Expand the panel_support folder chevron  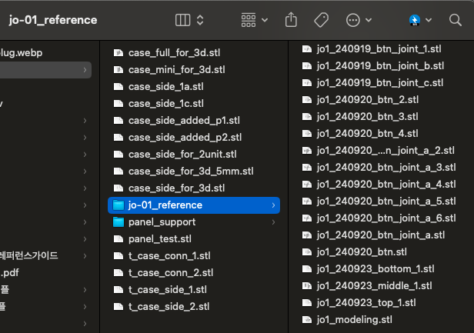pos(273,222)
